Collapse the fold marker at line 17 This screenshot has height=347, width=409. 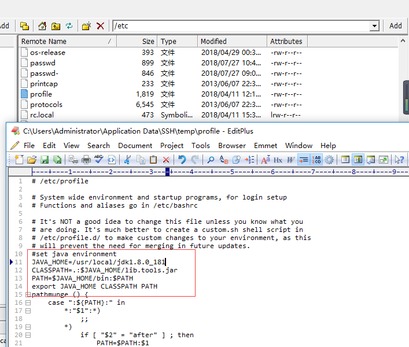[28, 311]
